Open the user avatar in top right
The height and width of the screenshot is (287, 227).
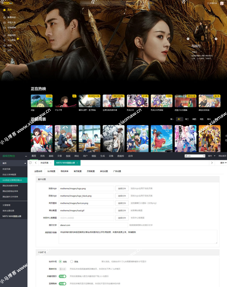[222, 3]
